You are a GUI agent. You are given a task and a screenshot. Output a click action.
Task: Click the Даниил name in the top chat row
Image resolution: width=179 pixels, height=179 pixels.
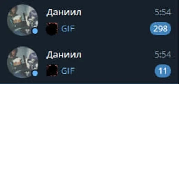[64, 13]
